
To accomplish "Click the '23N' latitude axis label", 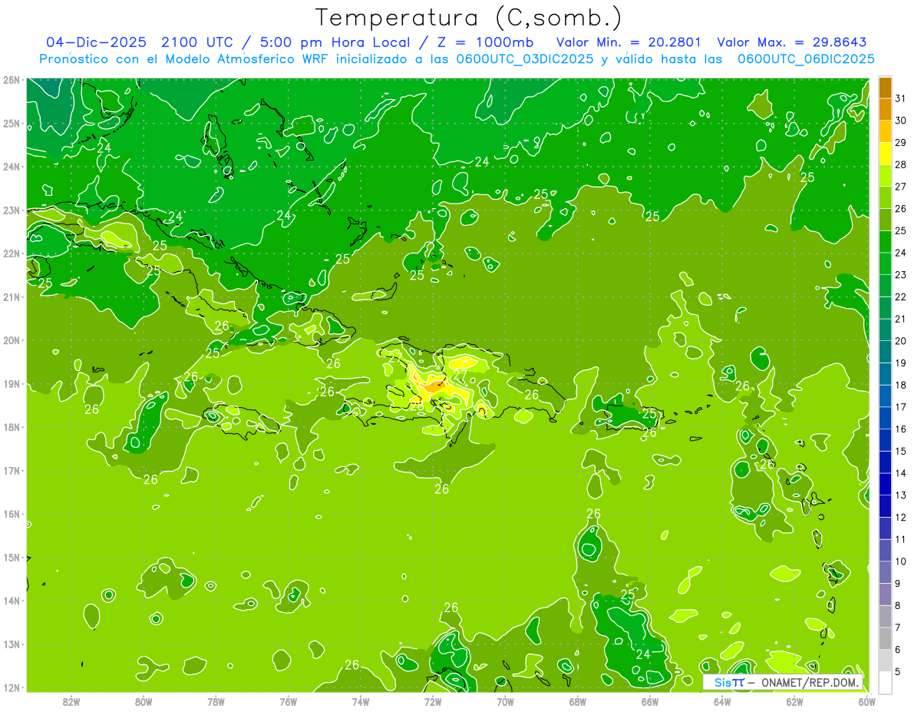I will [12, 210].
